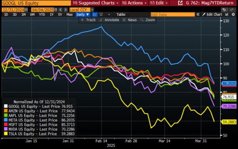Image resolution: width=238 pixels, height=149 pixels.
Task: Step date range forward with right arrow
Action: point(65,10)
